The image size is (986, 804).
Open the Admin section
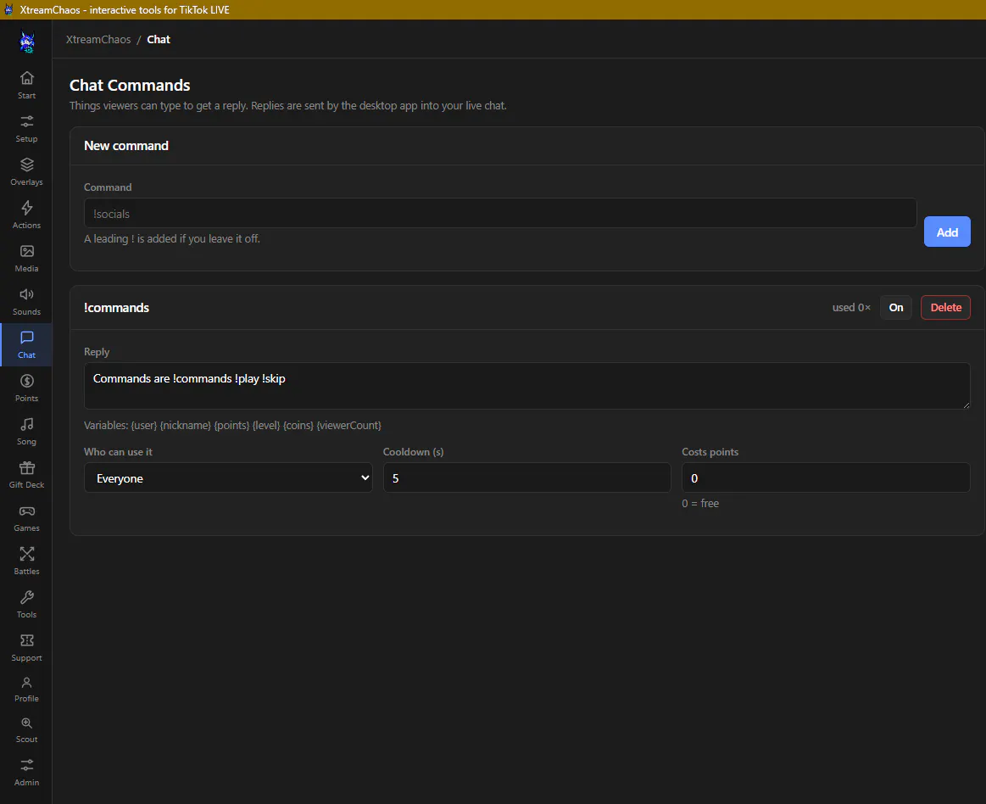(26, 773)
